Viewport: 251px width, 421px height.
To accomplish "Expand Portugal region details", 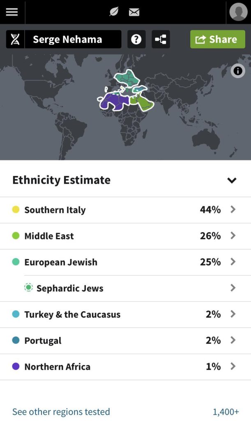I will coord(233,340).
